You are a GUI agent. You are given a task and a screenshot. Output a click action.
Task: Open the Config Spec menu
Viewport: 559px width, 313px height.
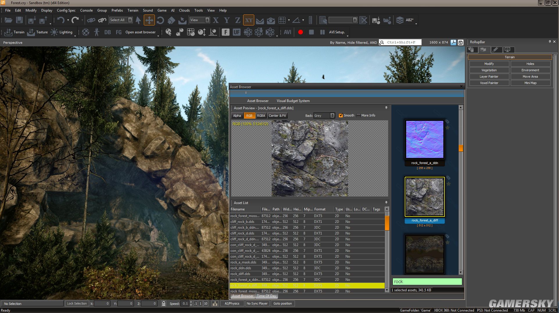point(66,10)
